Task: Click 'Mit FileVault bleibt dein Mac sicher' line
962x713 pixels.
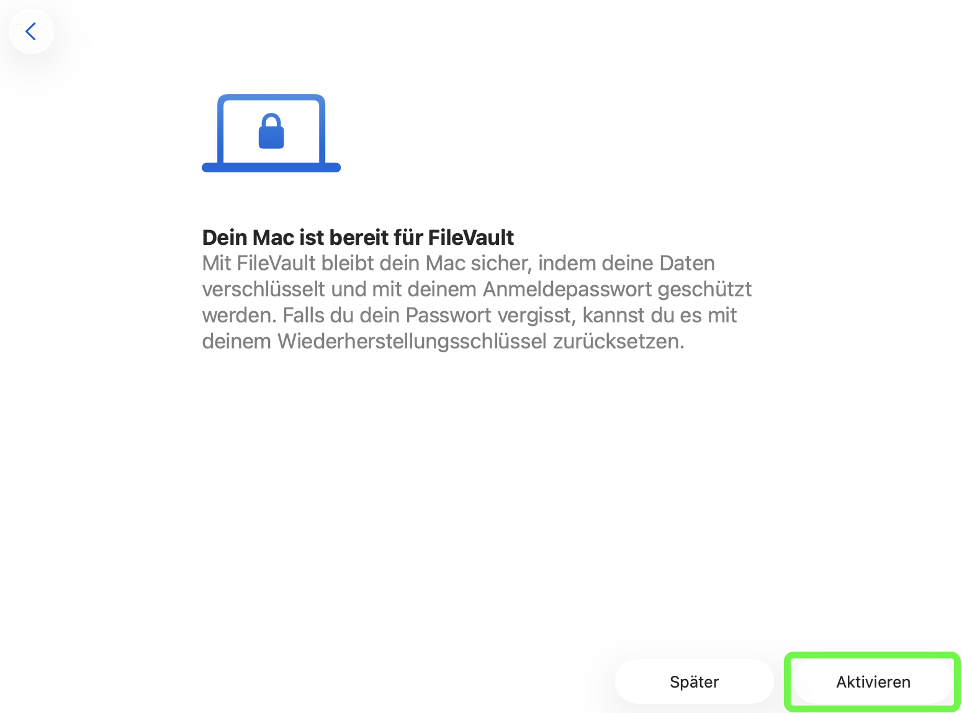Action: point(366,263)
